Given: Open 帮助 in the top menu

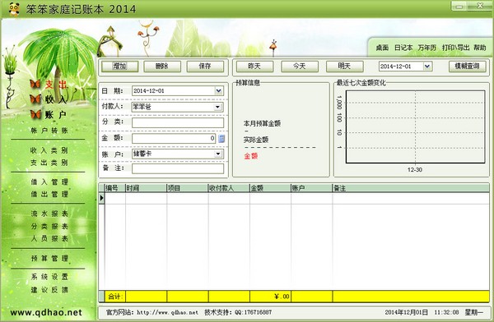Looking at the screenshot, I should click(x=479, y=48).
